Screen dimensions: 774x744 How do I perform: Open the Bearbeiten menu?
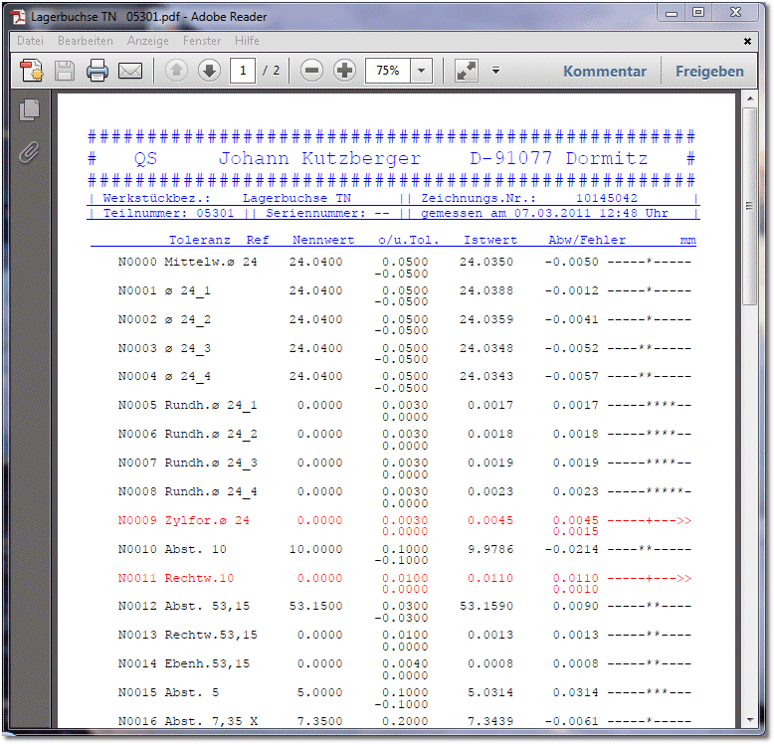85,41
